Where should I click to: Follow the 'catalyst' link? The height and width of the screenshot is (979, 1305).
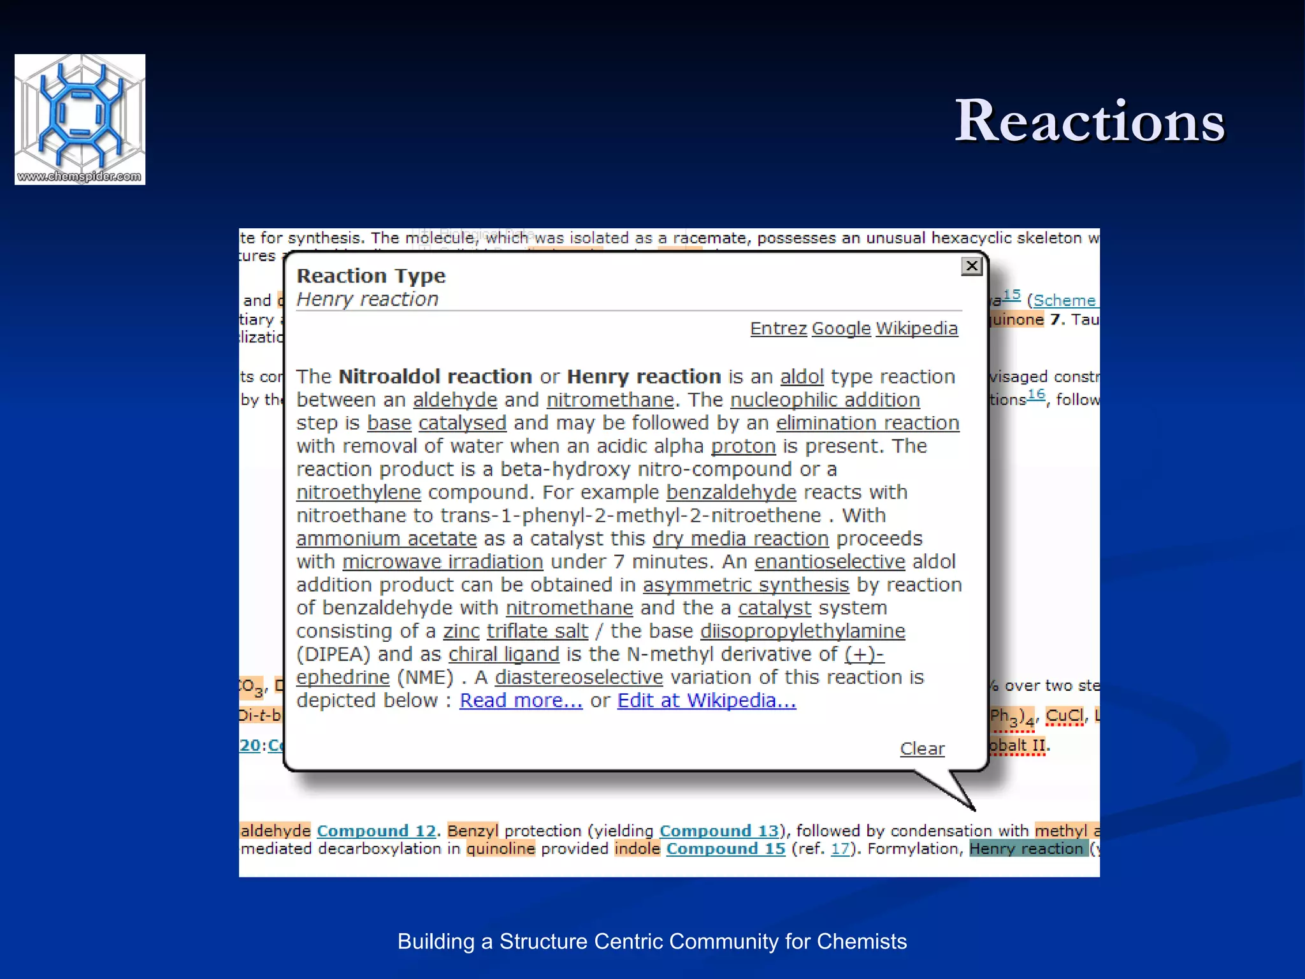coord(775,608)
